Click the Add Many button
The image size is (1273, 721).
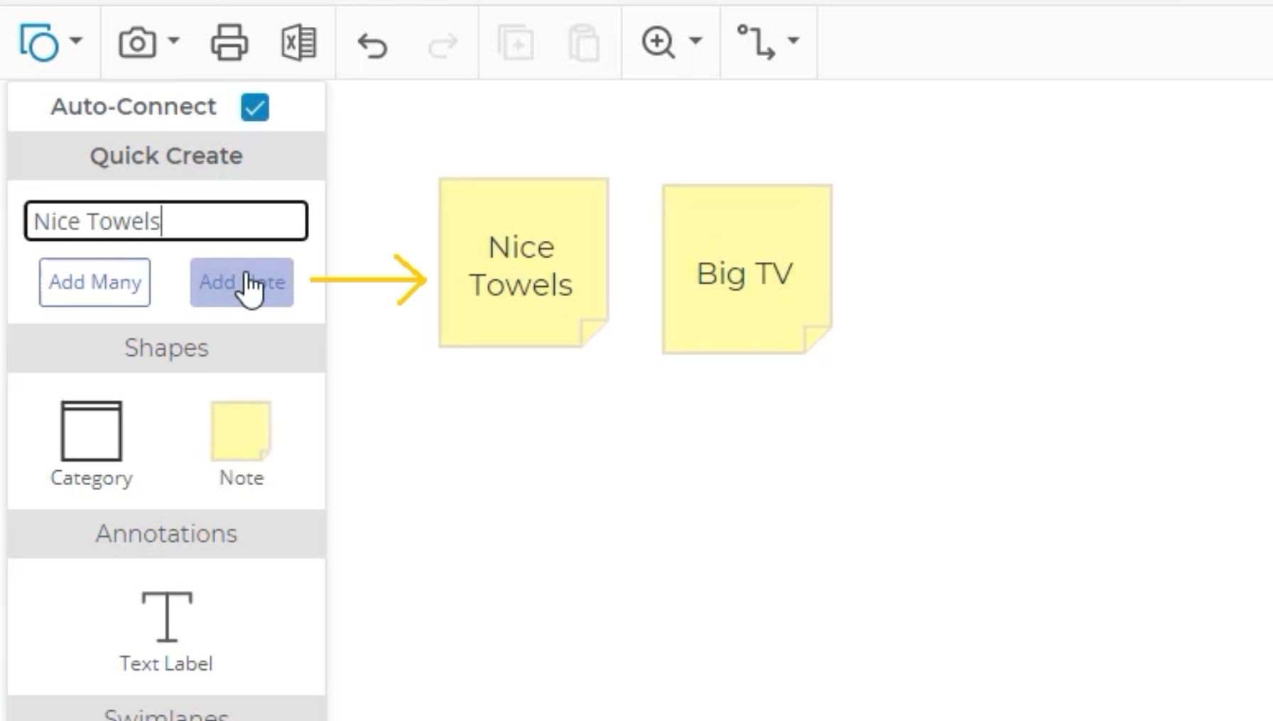(x=94, y=282)
